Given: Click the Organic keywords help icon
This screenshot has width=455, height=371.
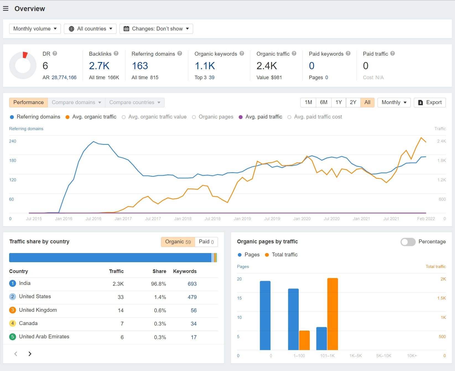Looking at the screenshot, I should coord(242,53).
